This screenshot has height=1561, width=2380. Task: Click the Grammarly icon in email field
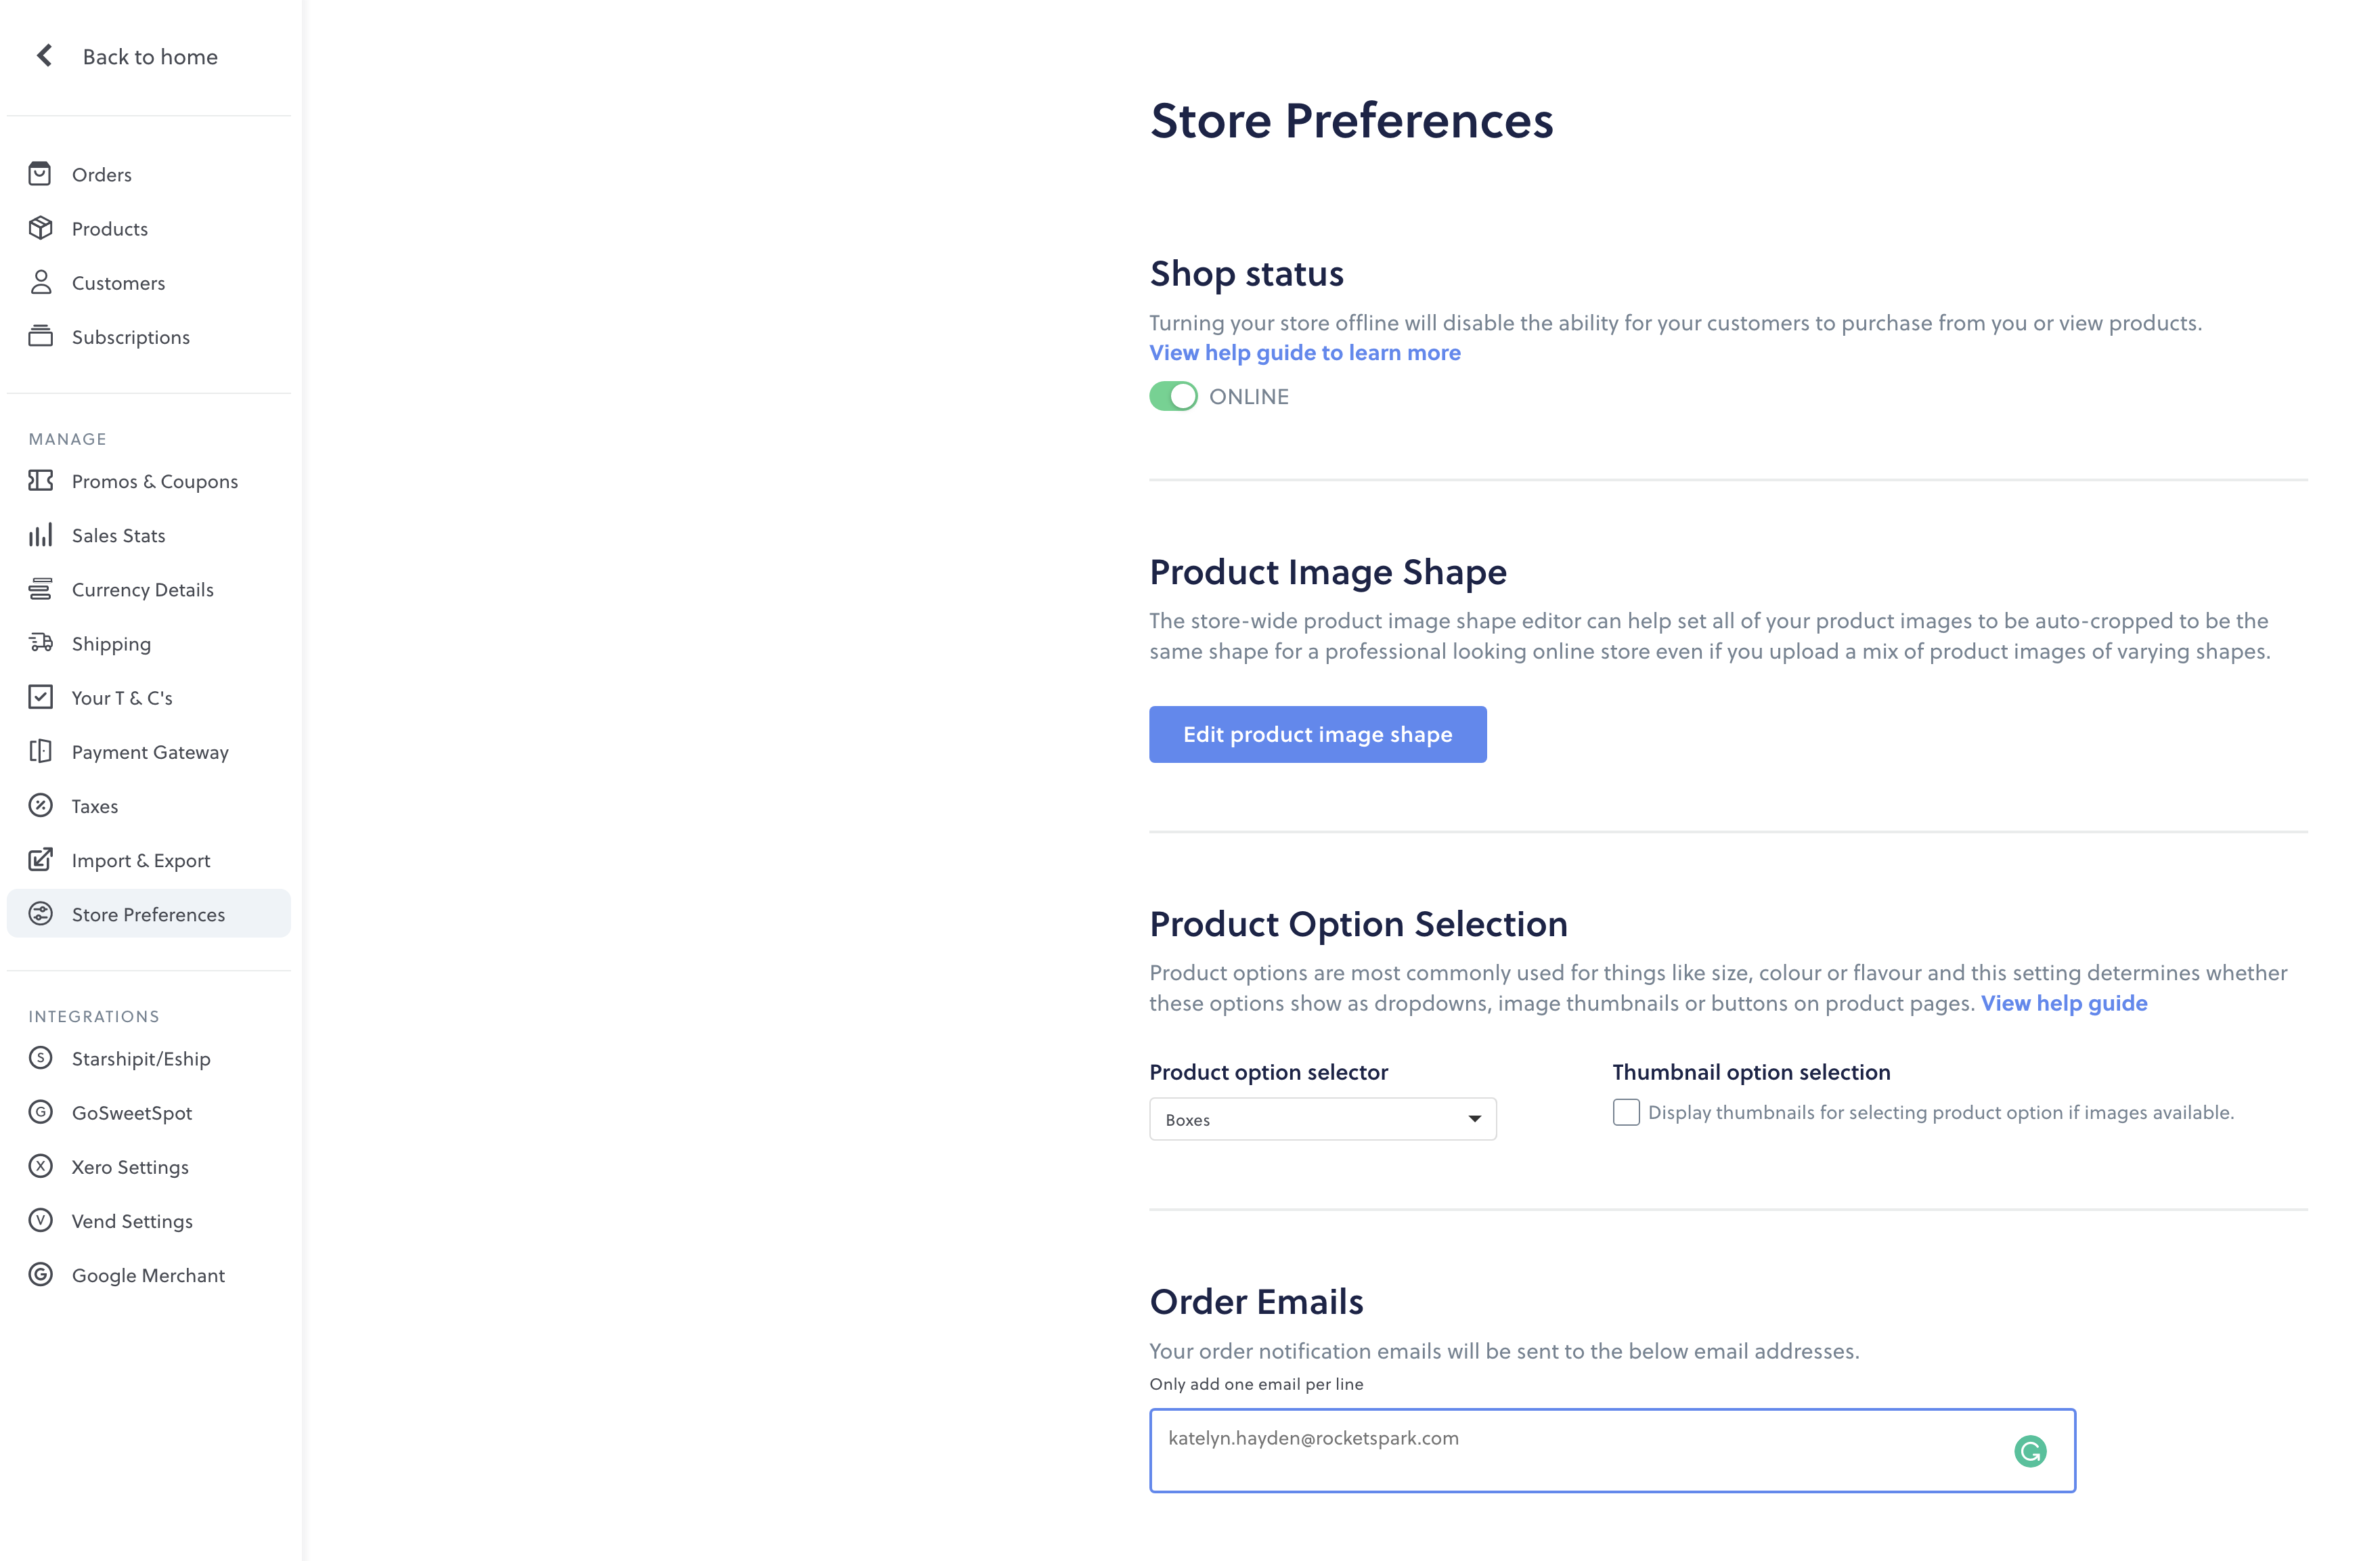pos(2030,1451)
